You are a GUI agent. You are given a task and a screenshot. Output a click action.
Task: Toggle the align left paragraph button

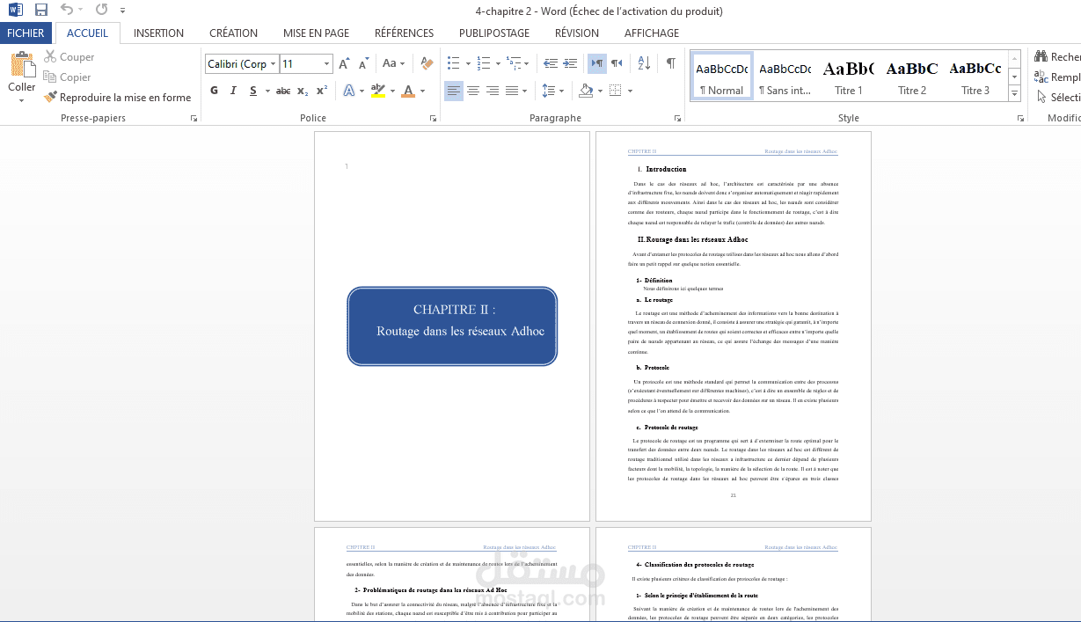[453, 91]
